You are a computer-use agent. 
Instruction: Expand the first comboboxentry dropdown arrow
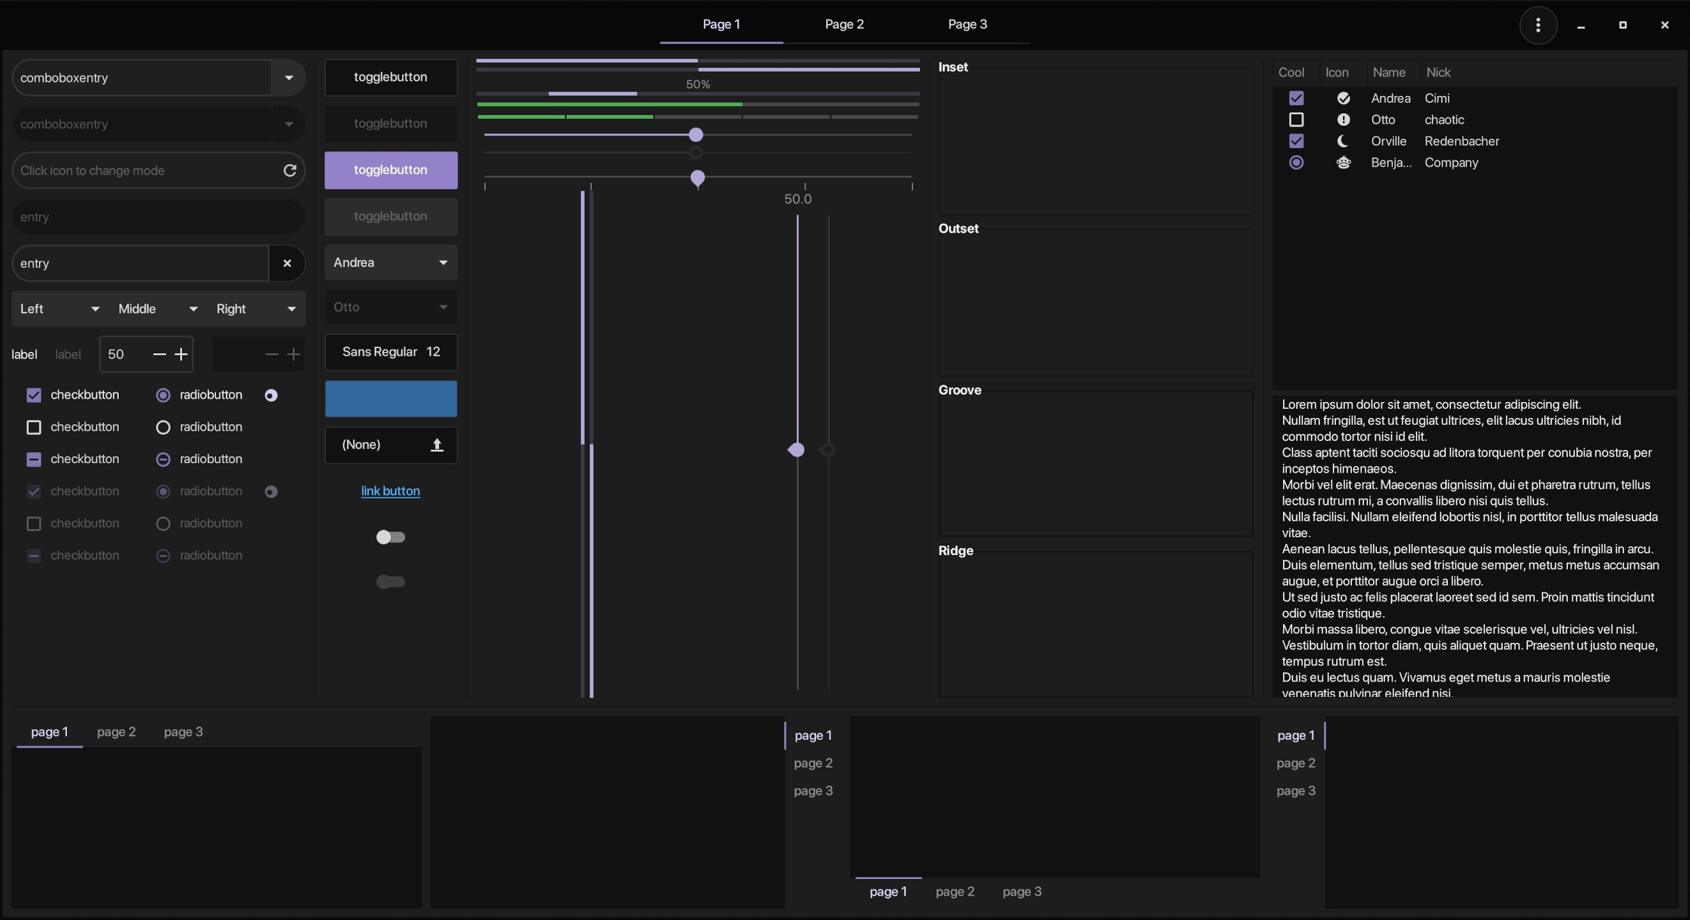[289, 78]
